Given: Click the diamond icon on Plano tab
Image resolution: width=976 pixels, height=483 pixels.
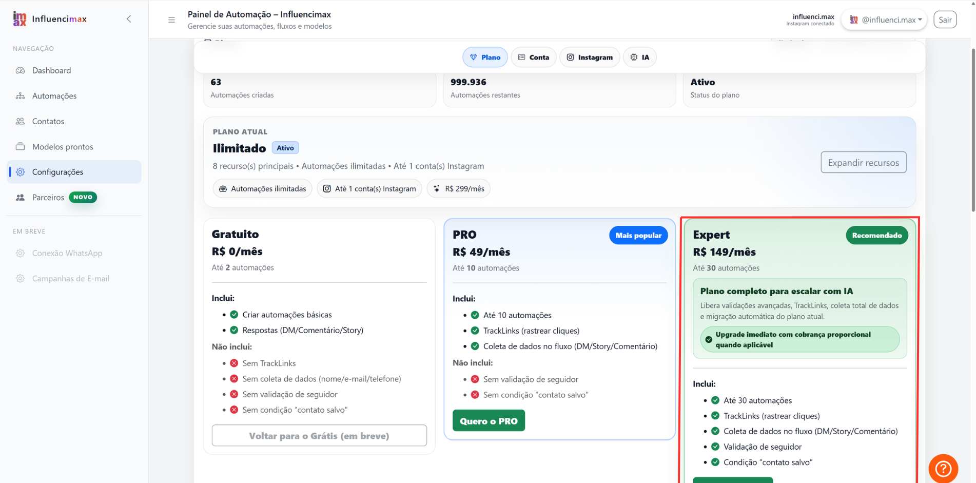Looking at the screenshot, I should pos(474,57).
